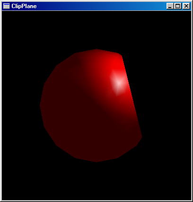Click the ClipPlane title text
The image size is (193, 202).
tap(24, 6)
